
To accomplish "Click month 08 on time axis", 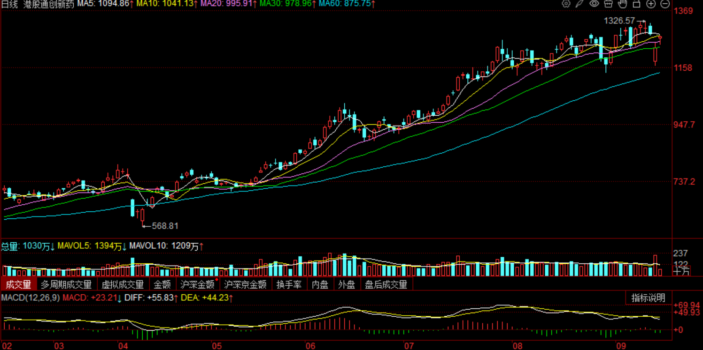I will coord(518,346).
